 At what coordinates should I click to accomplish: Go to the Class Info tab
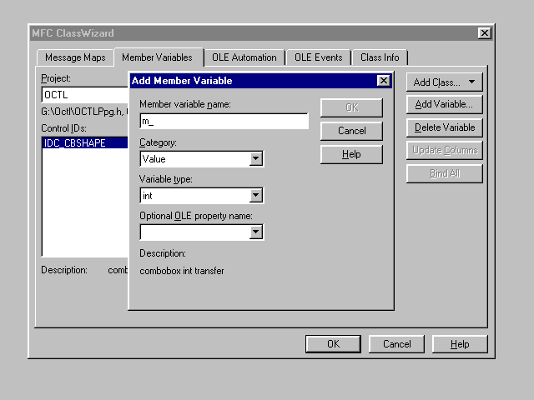(379, 57)
